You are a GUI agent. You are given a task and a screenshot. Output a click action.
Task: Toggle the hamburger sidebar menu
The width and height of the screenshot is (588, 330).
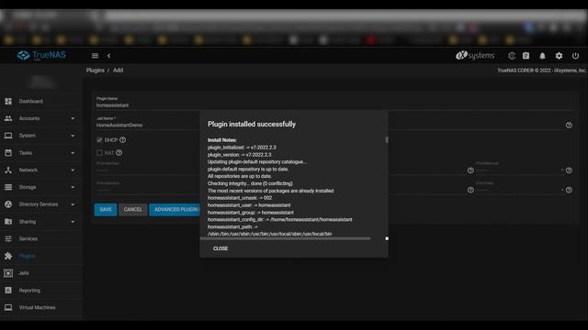click(x=95, y=56)
